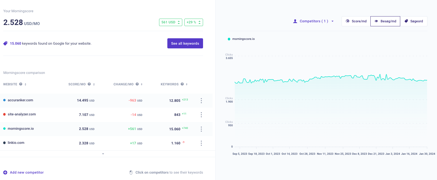This screenshot has width=437, height=180.
Task: Click the help icon beside WEBSITE column
Action: [21, 84]
